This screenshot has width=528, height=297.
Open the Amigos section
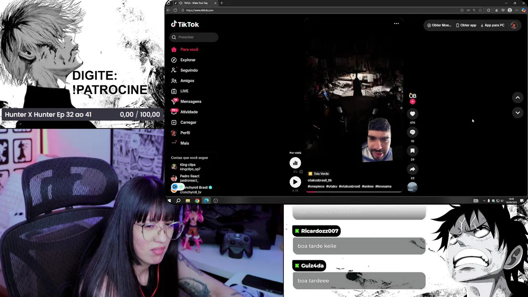pyautogui.click(x=182, y=80)
